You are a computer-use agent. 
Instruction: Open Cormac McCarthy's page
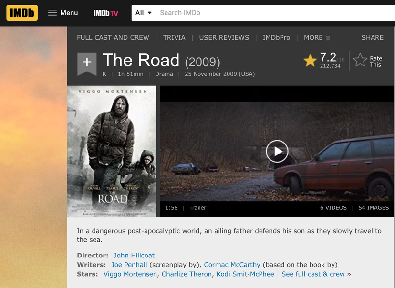click(x=232, y=265)
